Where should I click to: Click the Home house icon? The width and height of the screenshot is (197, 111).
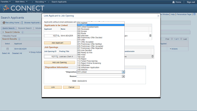click(174, 2)
